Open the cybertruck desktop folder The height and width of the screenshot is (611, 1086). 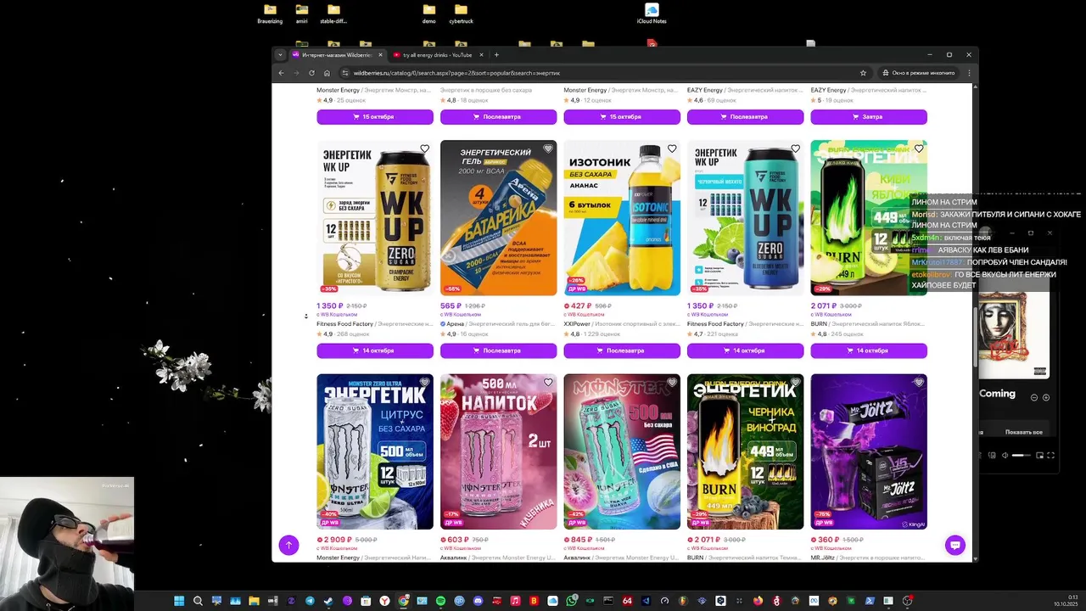(x=462, y=14)
